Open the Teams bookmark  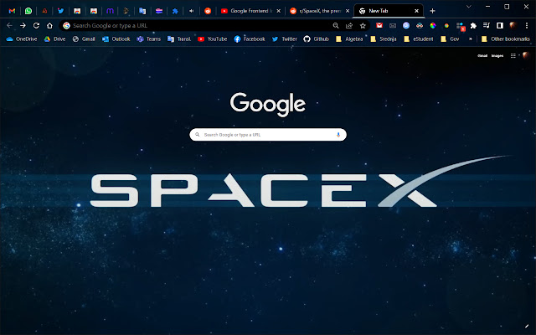click(x=149, y=39)
